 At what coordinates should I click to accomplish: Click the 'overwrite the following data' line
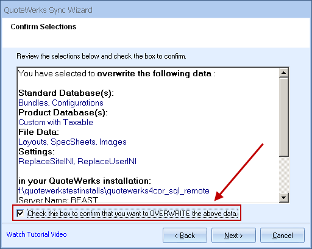pos(117,74)
